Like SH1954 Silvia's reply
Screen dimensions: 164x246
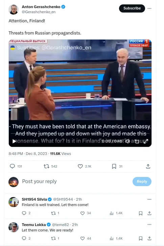83,213
